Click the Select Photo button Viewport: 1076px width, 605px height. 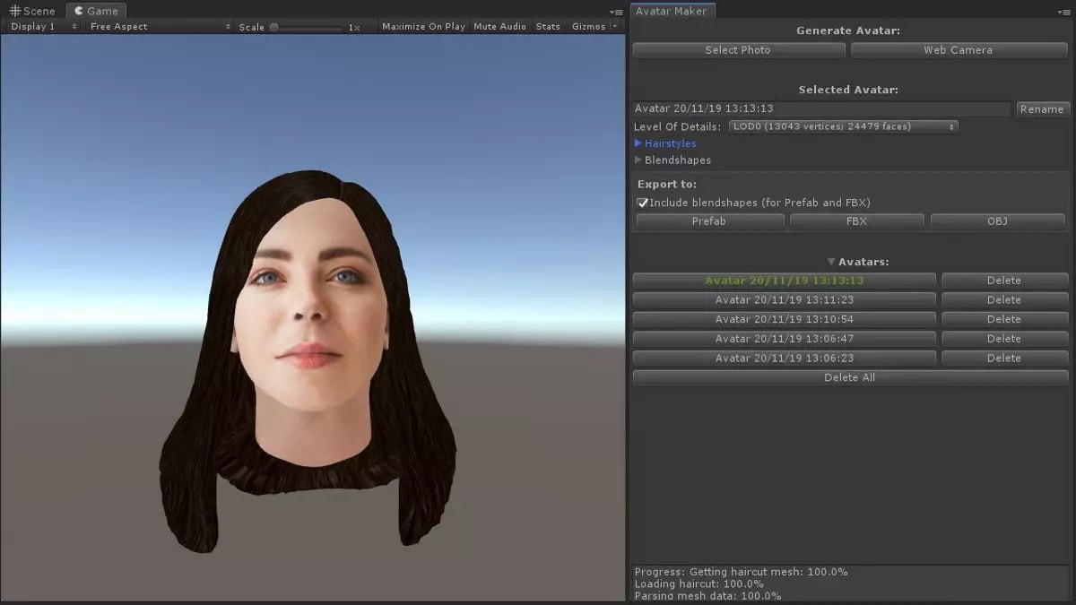click(738, 49)
